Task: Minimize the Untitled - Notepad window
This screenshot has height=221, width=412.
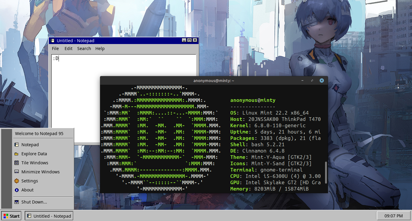Action: tap(184, 40)
